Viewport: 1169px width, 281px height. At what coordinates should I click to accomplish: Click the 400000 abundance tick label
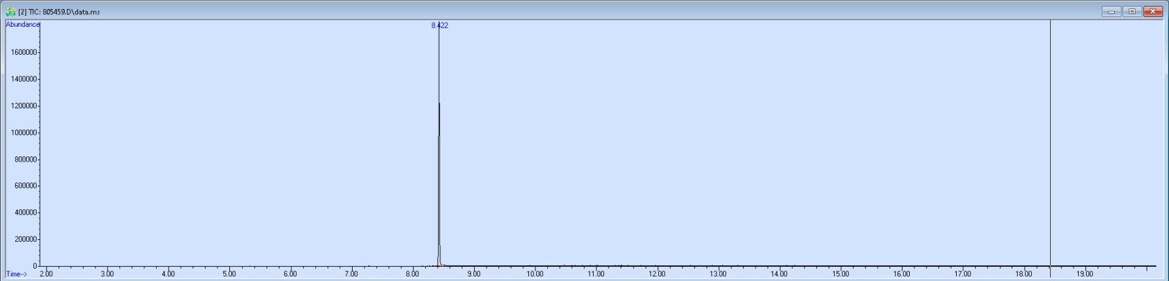coord(25,213)
